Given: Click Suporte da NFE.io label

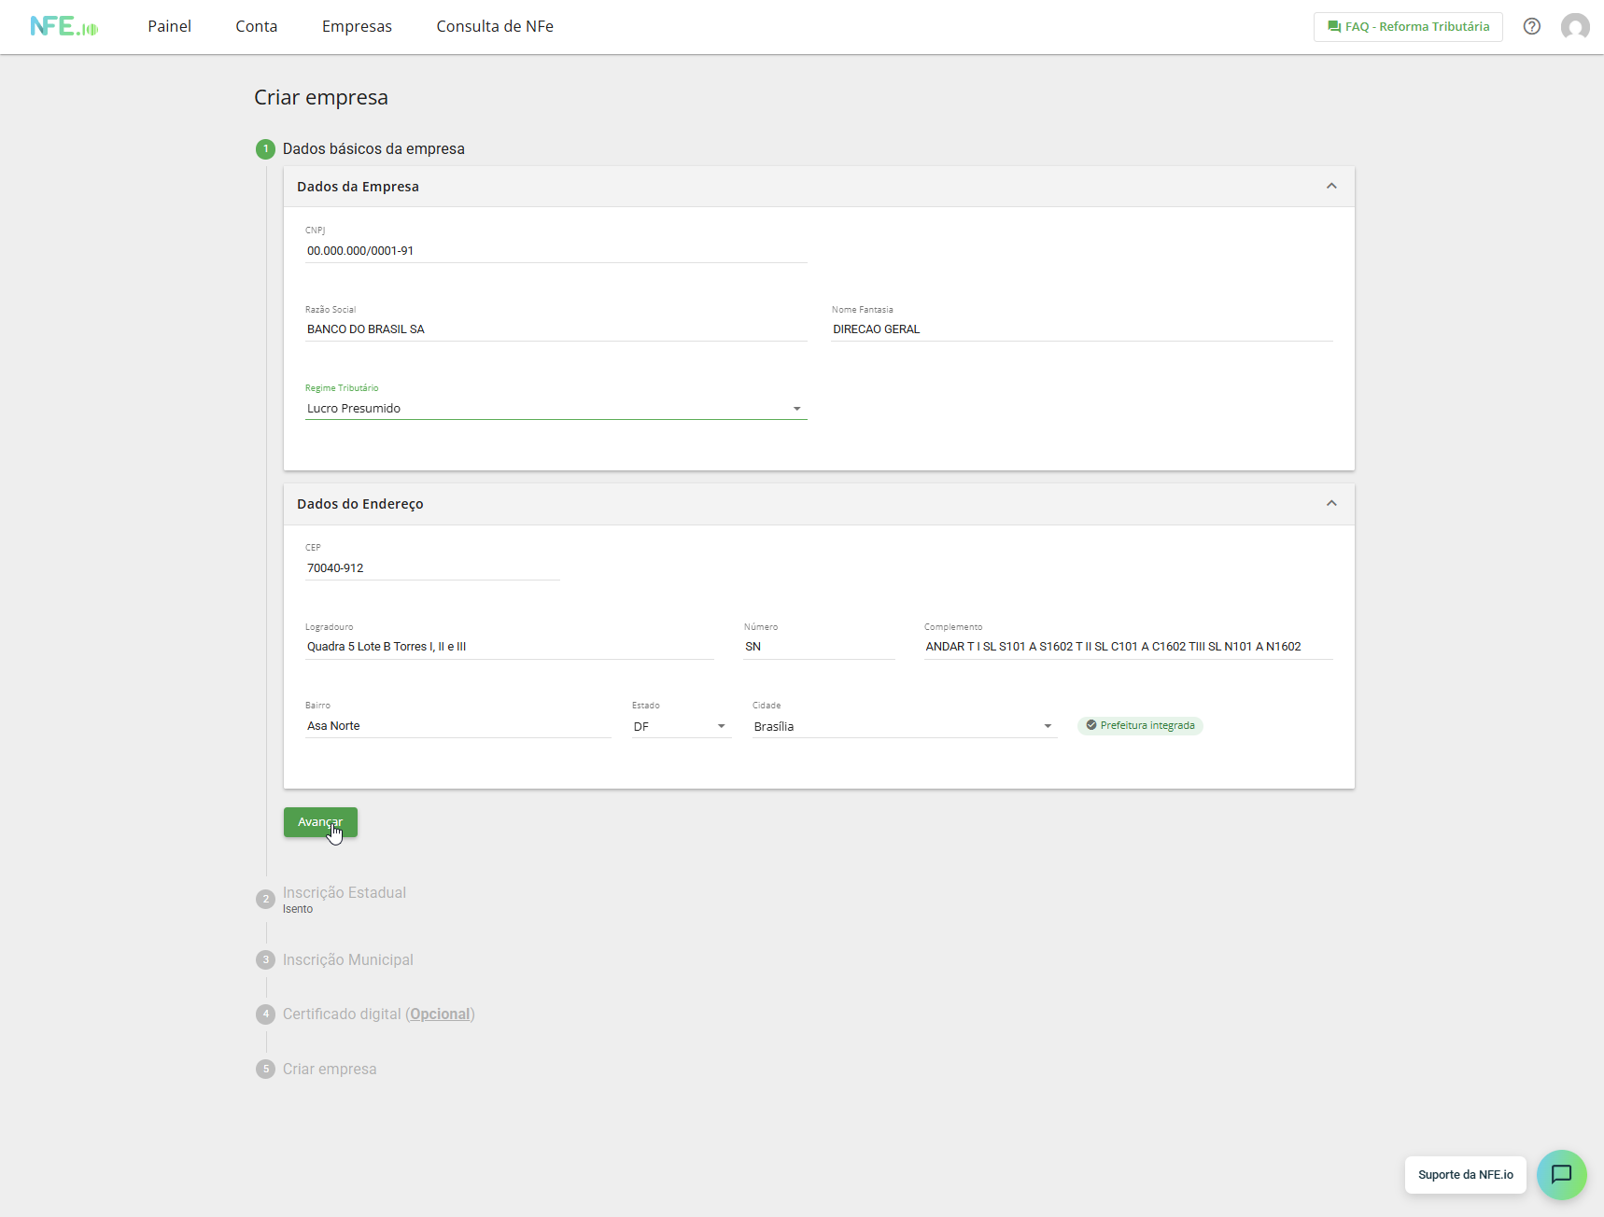Looking at the screenshot, I should click(x=1465, y=1175).
